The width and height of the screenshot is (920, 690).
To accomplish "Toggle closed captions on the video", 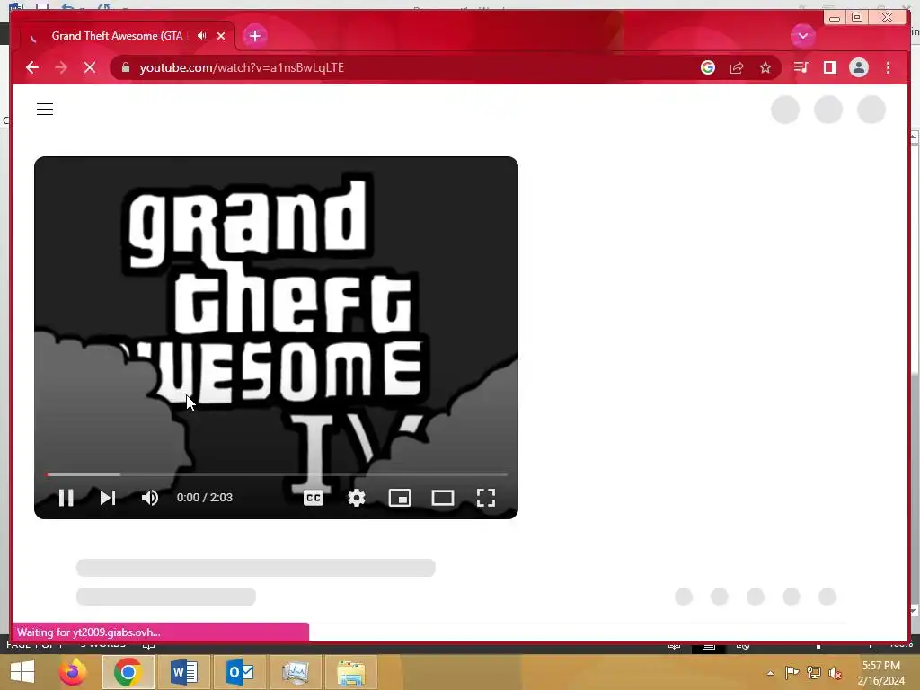I will click(314, 498).
